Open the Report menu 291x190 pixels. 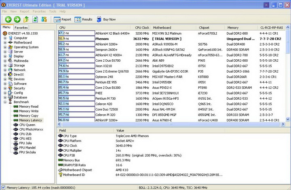pyautogui.click(x=25, y=11)
